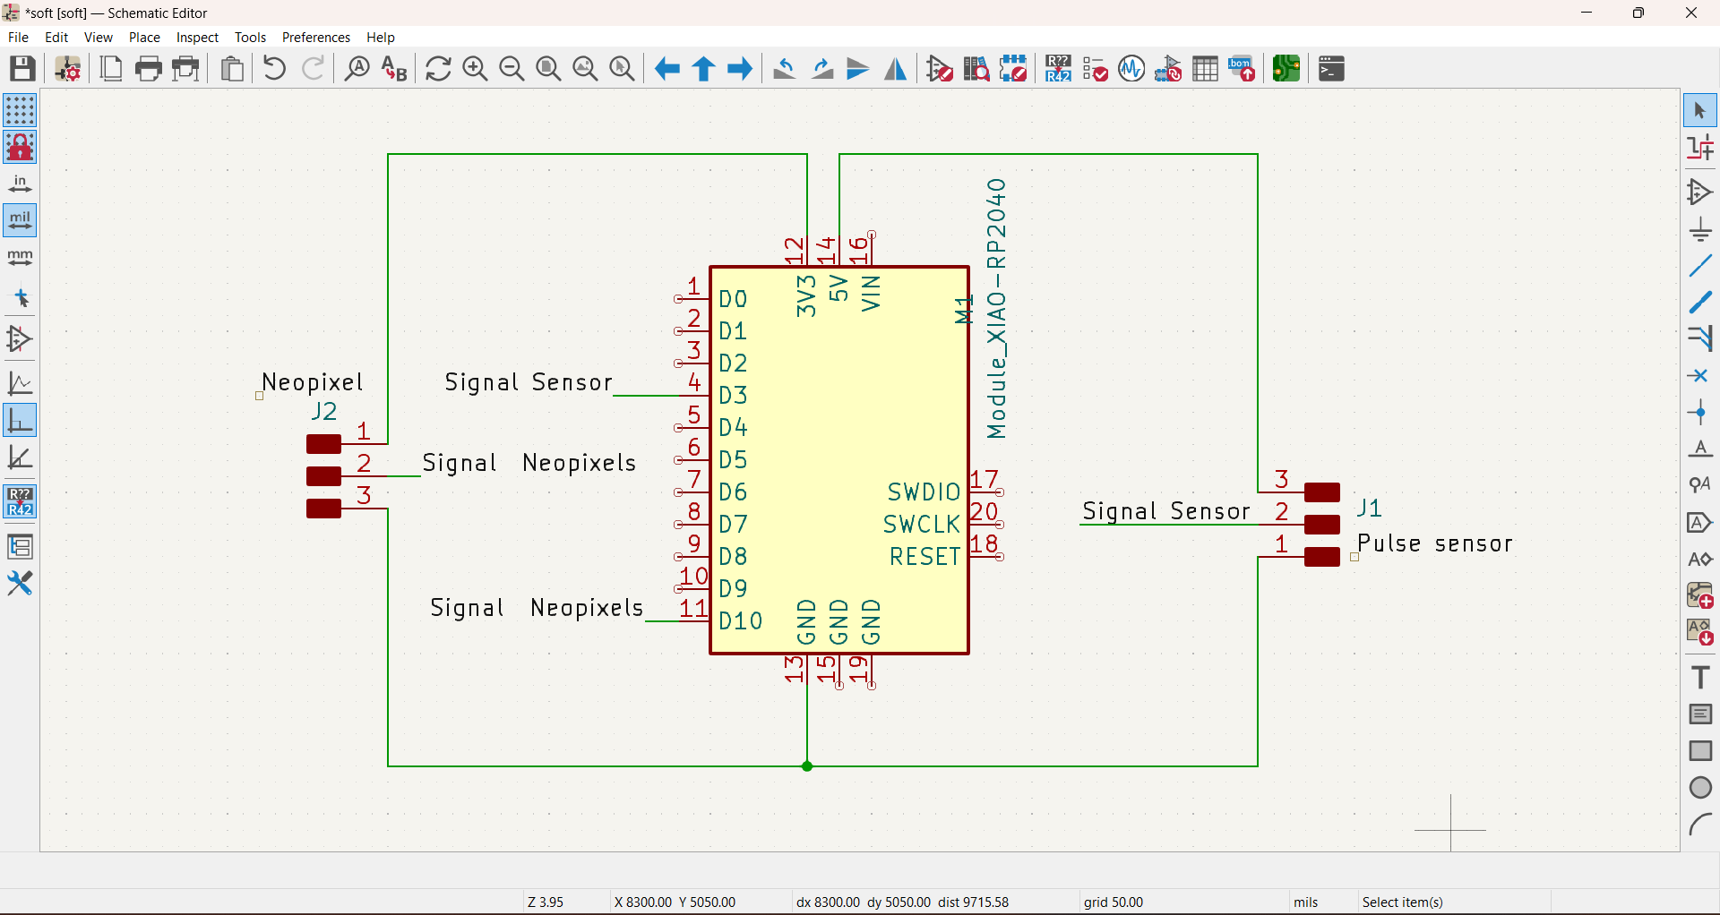
Task: Switch units to millimeters
Action: point(20,258)
